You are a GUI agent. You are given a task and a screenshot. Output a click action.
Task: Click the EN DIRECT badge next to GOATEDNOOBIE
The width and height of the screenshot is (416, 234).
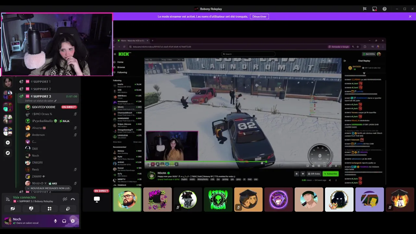[x=69, y=107]
